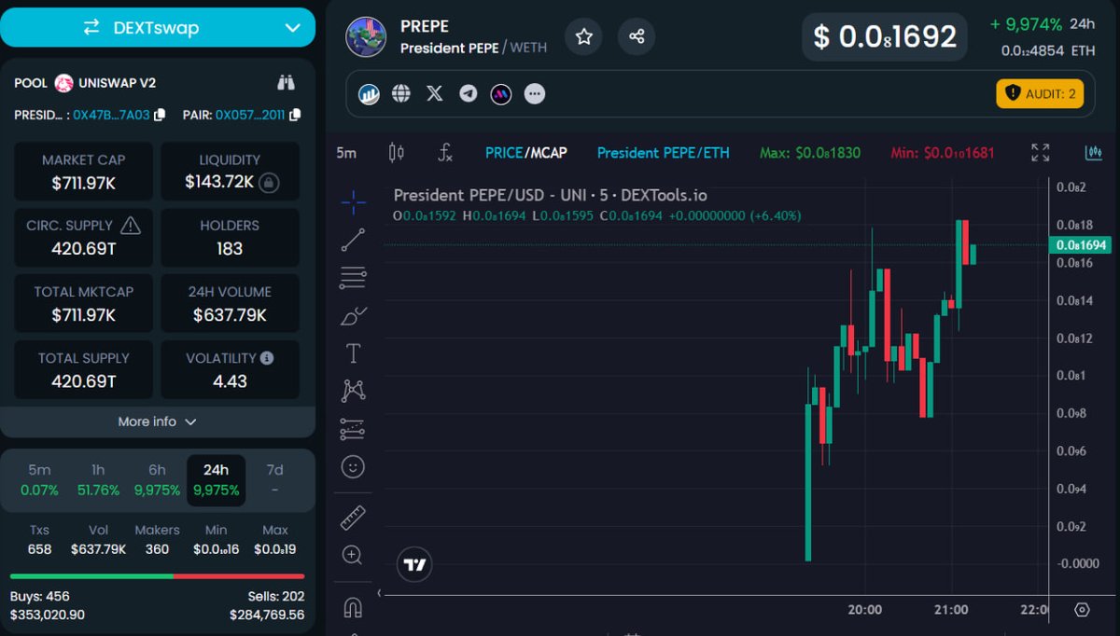Toggle the President PEPE/ETH chart denomination

664,152
